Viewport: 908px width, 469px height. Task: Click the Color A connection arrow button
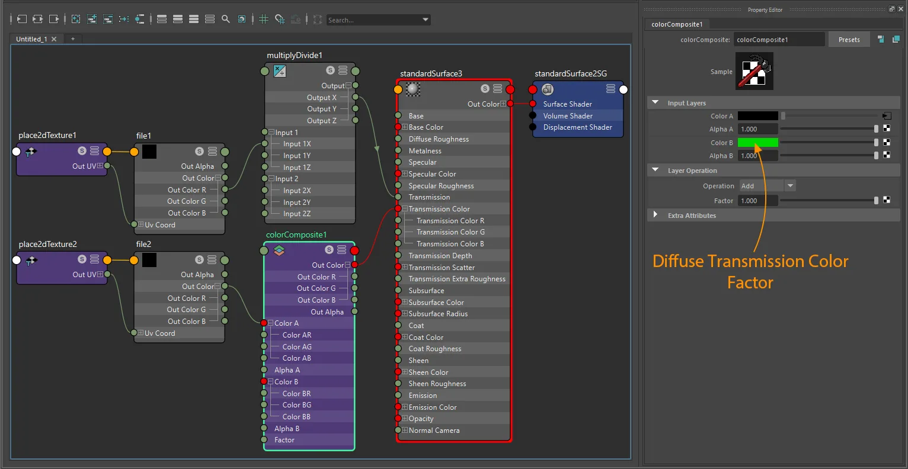click(x=887, y=116)
